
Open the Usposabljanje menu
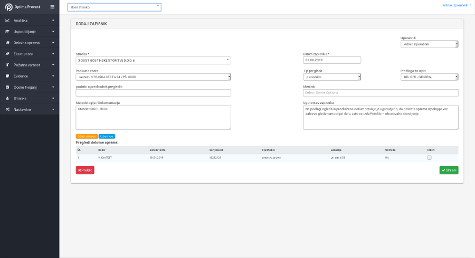click(30, 32)
